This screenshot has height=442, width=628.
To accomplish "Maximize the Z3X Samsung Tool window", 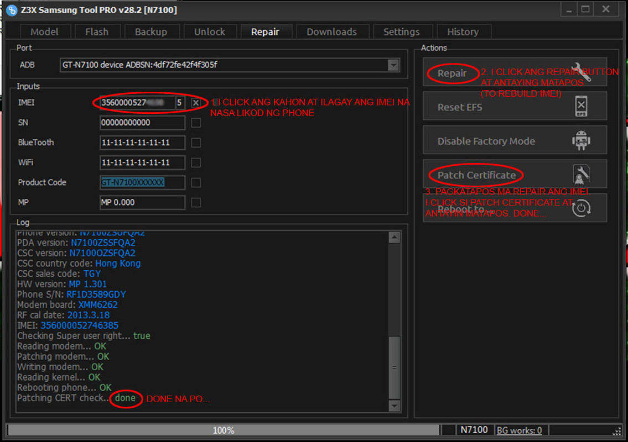I will click(585, 9).
